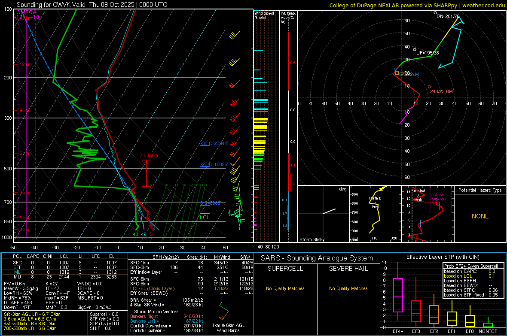507x336 pixels.
Task: Click the 'K = 27' index value
Action: coord(52,284)
